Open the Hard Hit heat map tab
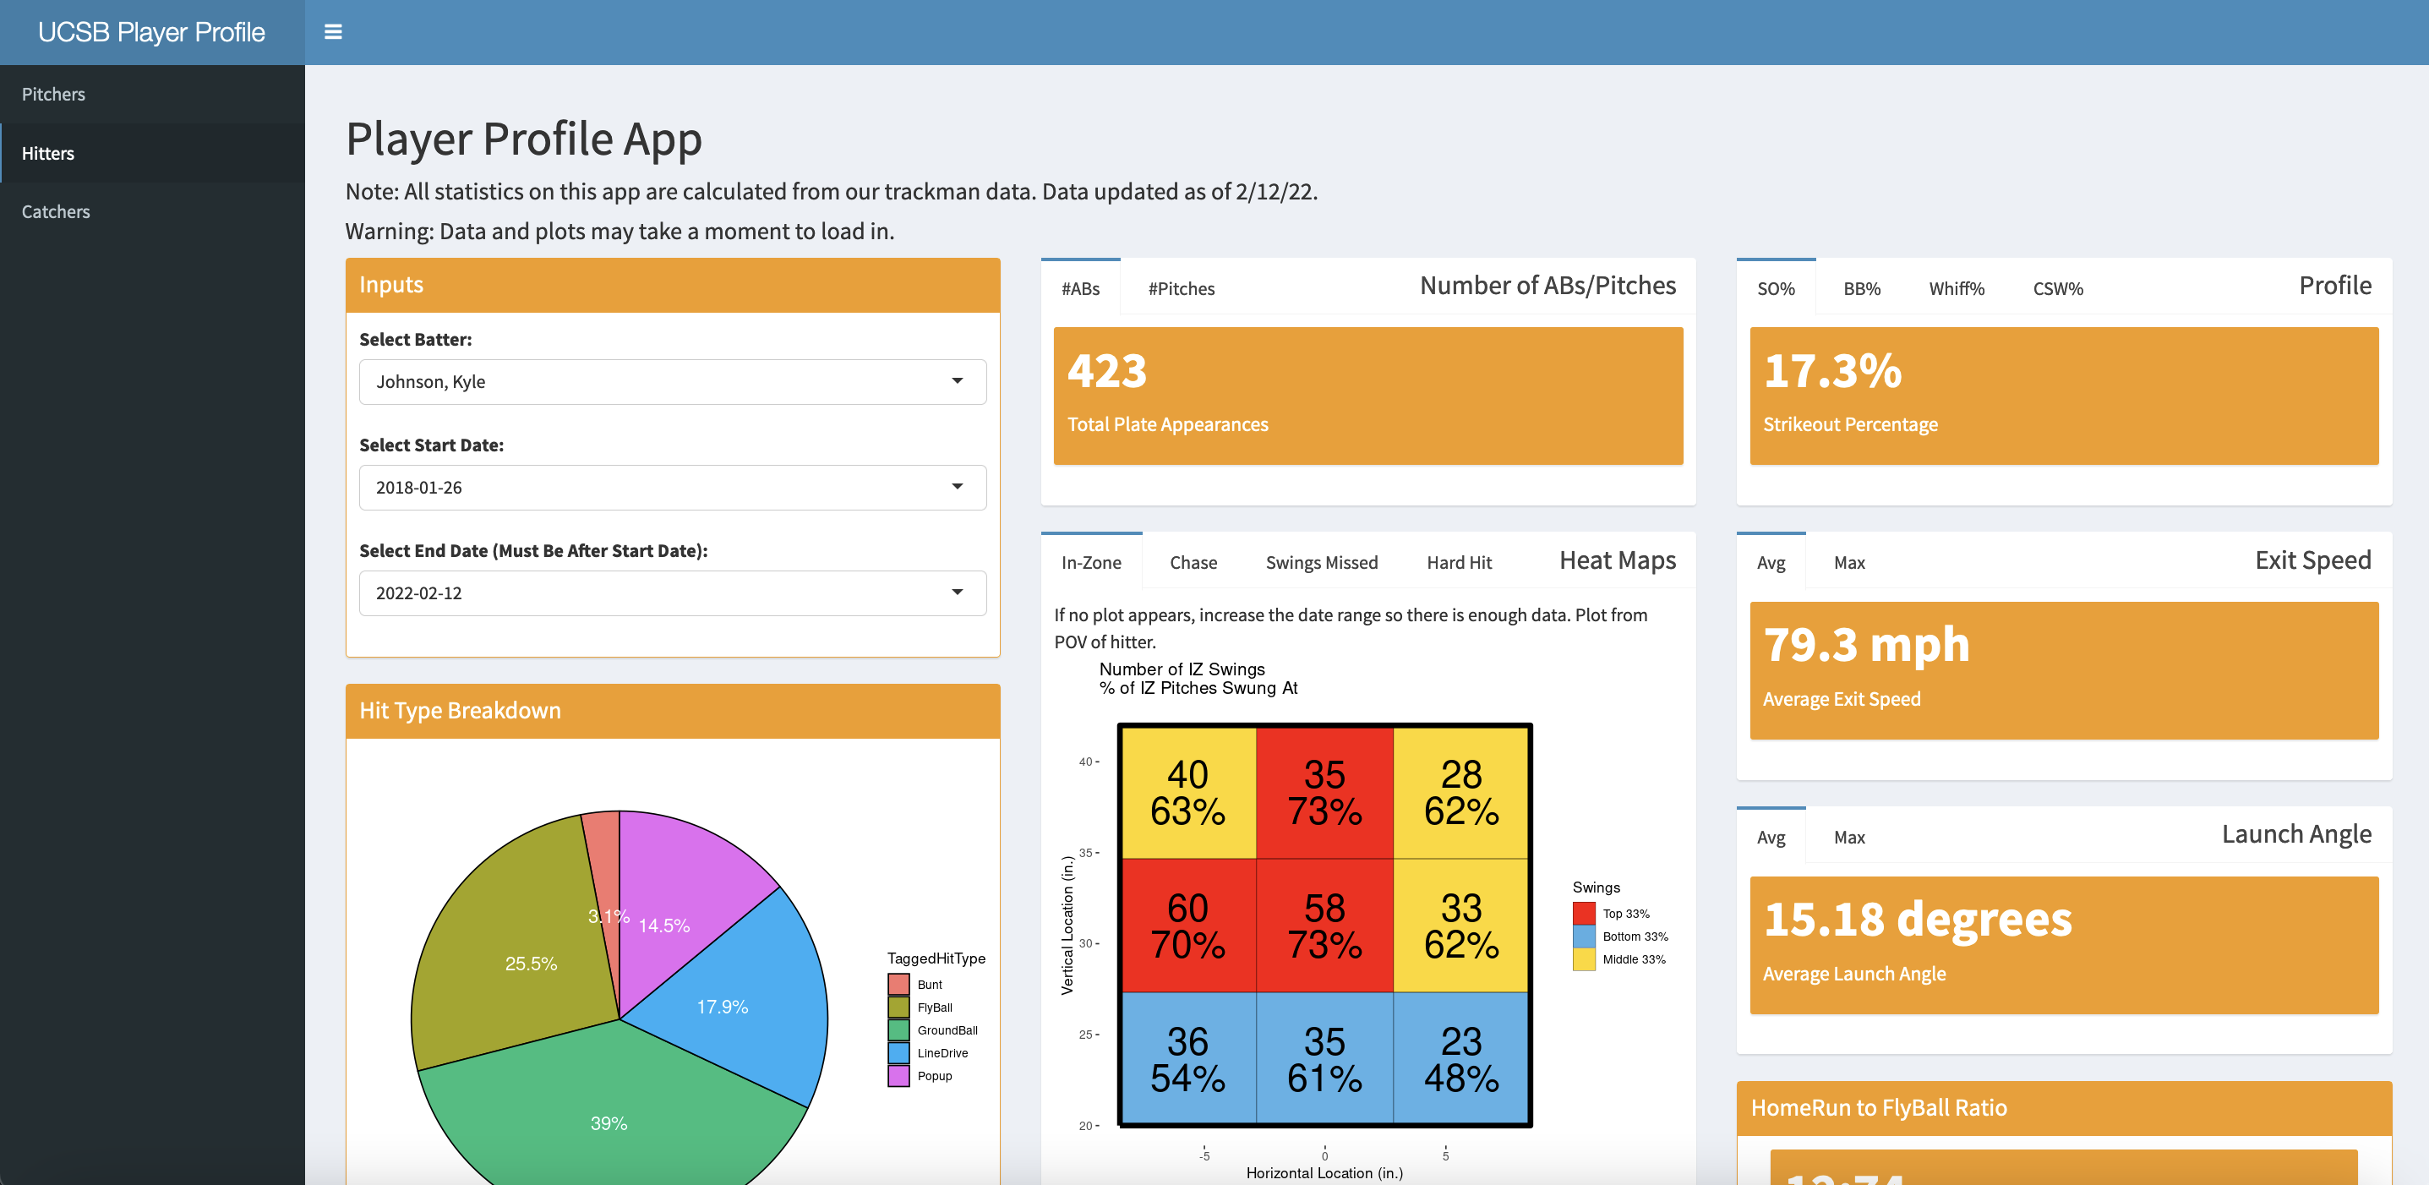Image resolution: width=2429 pixels, height=1185 pixels. pos(1459,563)
